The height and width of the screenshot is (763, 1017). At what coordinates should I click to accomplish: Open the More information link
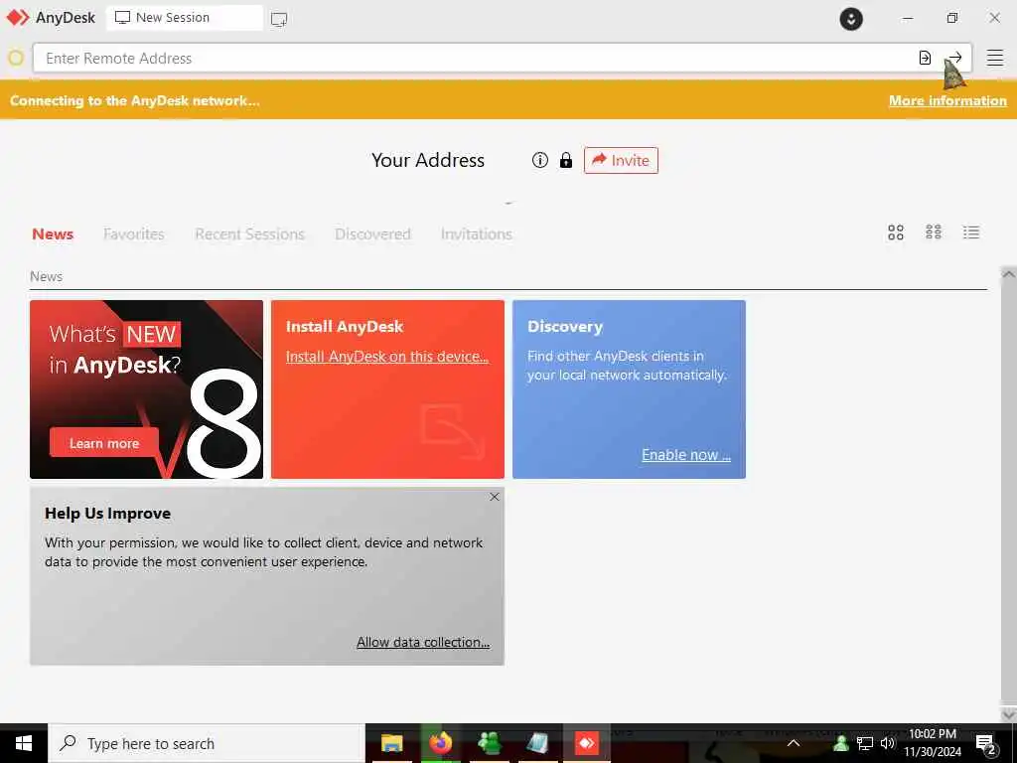click(x=947, y=100)
